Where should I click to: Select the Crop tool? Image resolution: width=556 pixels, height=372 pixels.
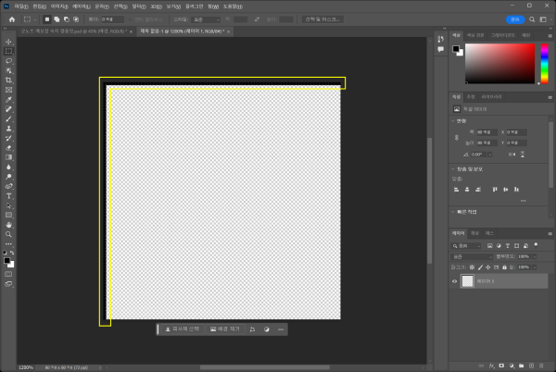(8, 81)
